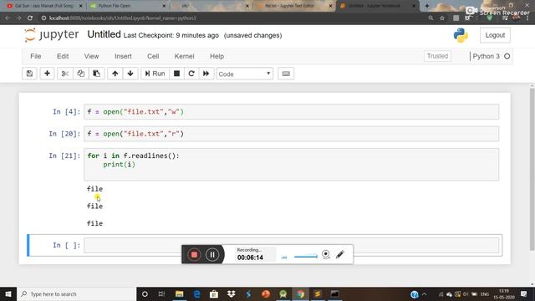Open a new browser tab

click(427, 6)
